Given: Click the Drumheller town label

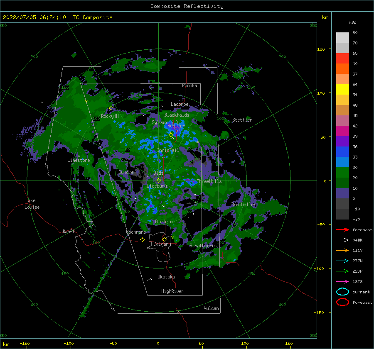Looking at the screenshot, I should [x=244, y=205].
